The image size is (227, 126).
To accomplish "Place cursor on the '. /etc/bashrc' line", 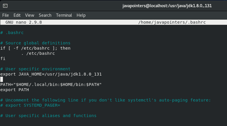I will click(x=38, y=53).
